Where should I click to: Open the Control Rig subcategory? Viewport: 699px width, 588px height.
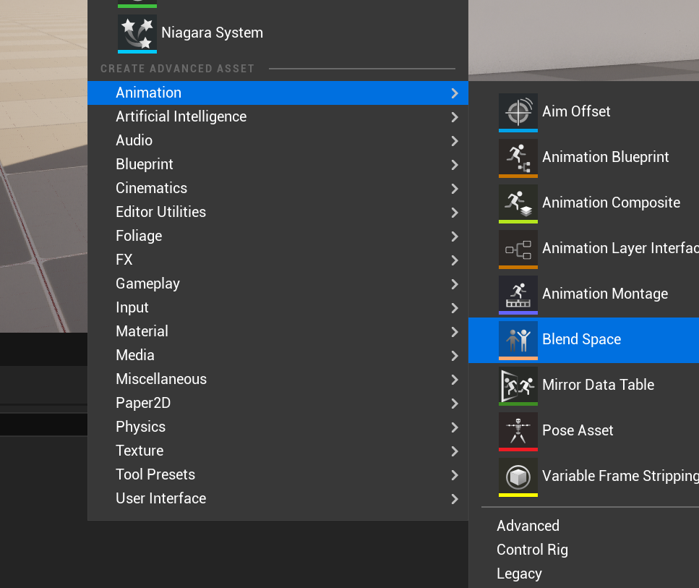(x=583, y=550)
